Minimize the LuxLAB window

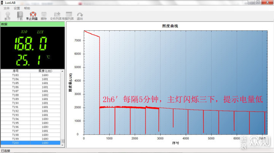(252, 2)
